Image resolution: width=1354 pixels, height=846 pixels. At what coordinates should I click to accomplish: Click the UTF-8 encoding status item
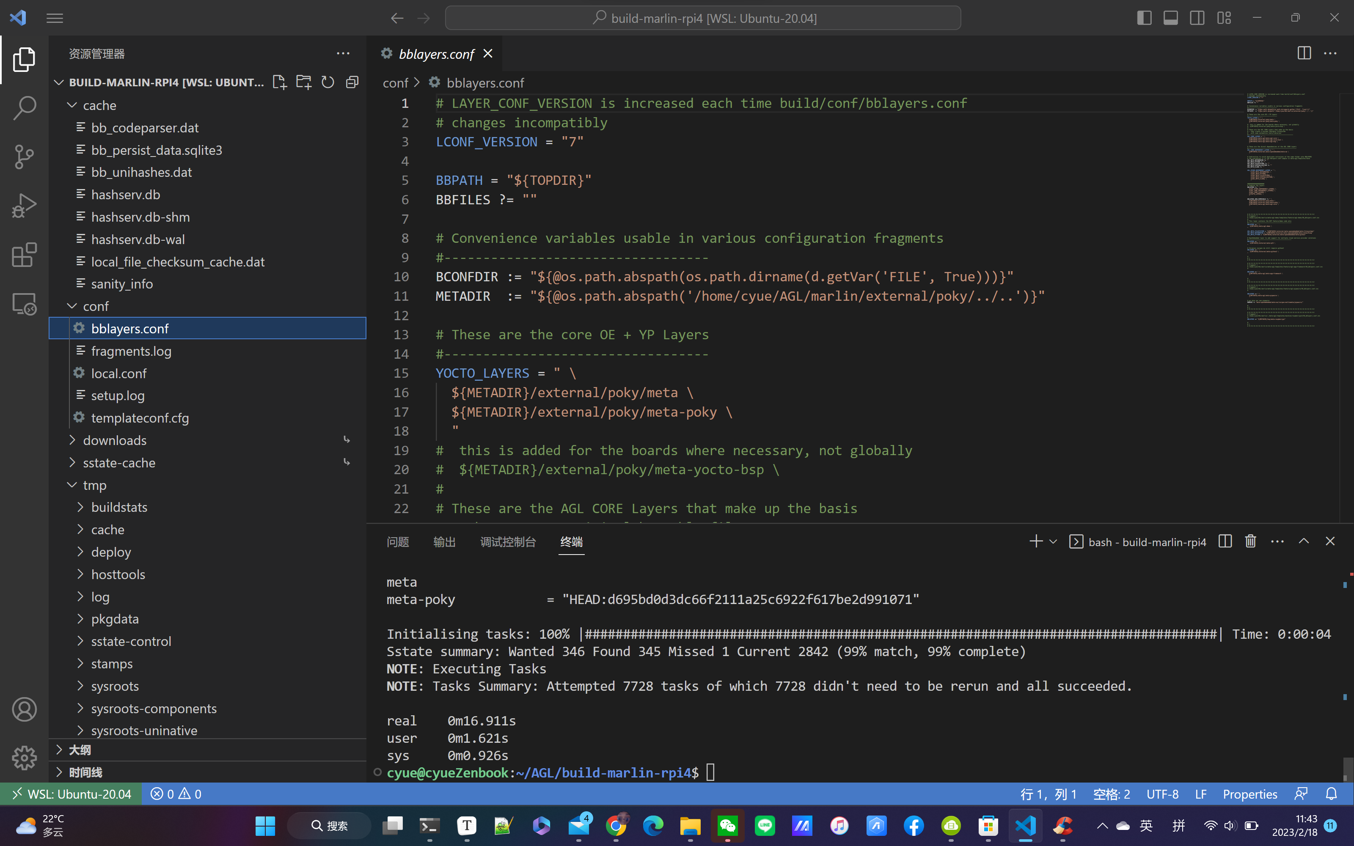1162,794
